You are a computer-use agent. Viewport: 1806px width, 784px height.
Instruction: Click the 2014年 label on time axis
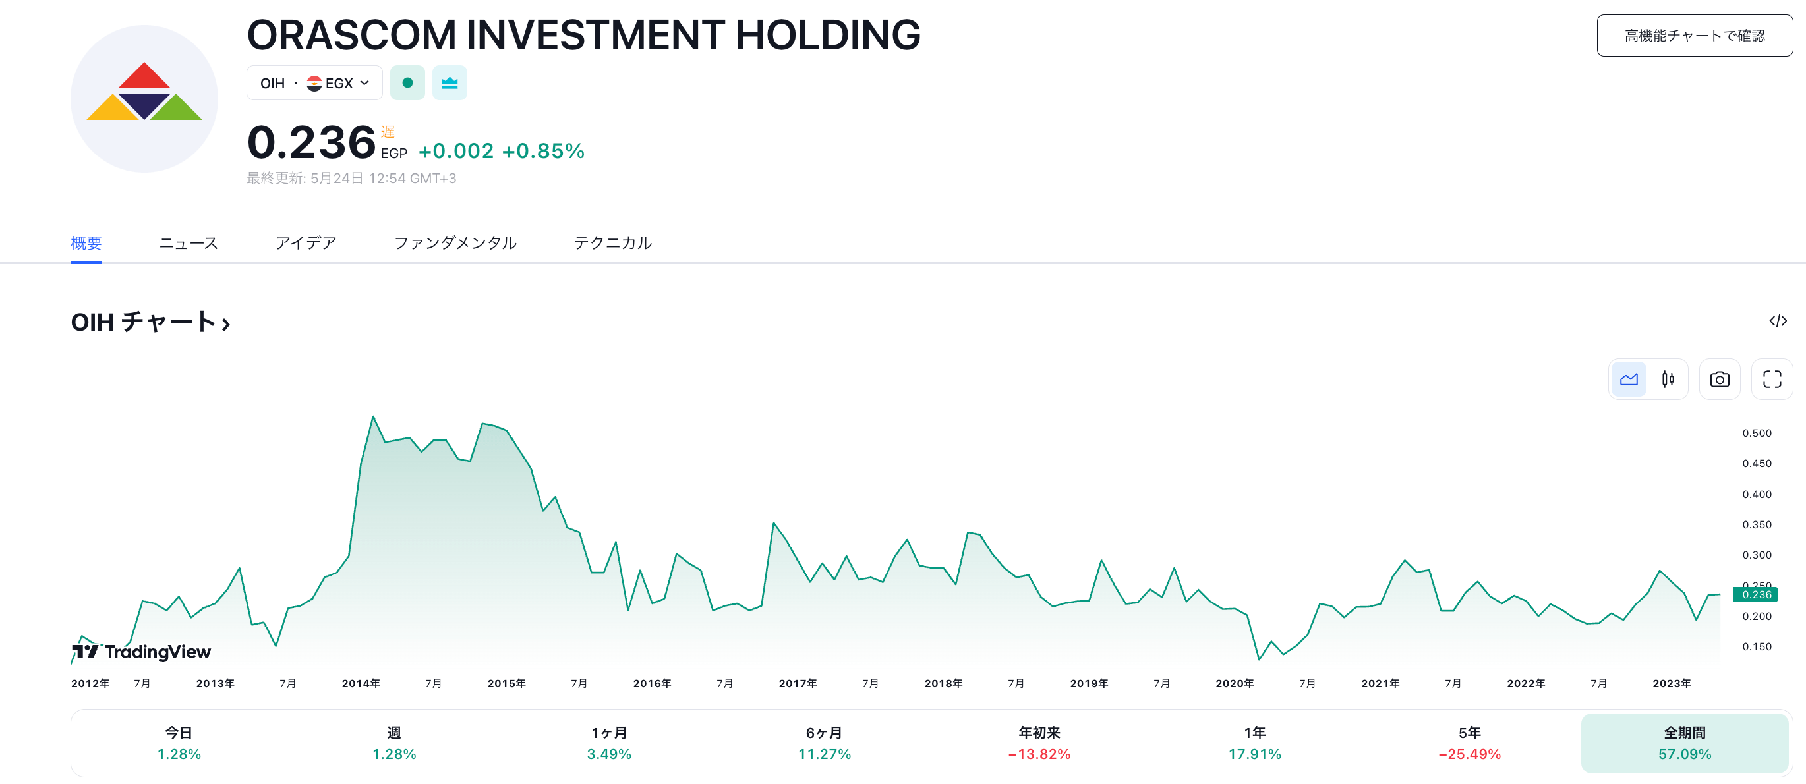[x=361, y=683]
